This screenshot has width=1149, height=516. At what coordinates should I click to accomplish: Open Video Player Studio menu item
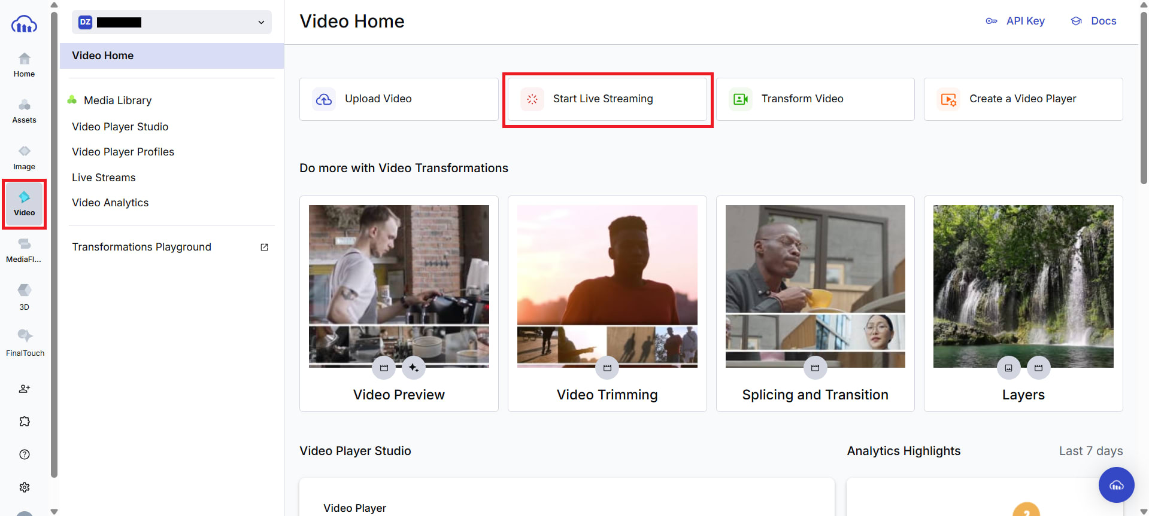pos(120,127)
